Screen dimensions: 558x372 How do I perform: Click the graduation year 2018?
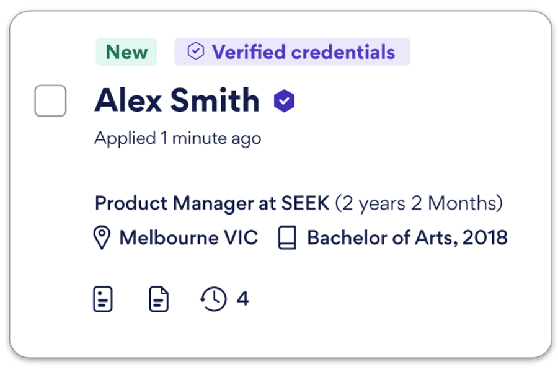pos(485,238)
